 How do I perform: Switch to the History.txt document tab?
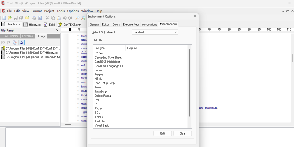pos(32,24)
